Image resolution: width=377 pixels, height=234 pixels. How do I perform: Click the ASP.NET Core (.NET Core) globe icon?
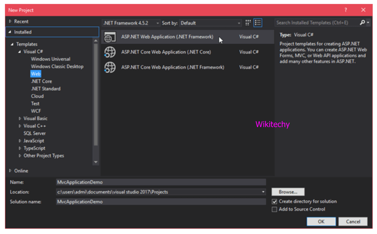(x=110, y=52)
